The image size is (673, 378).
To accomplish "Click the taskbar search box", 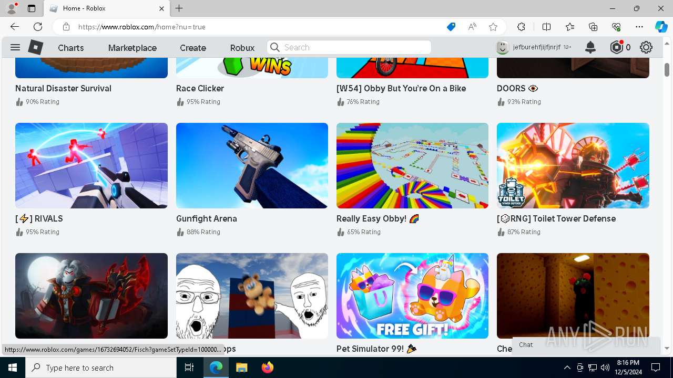I will [100, 367].
